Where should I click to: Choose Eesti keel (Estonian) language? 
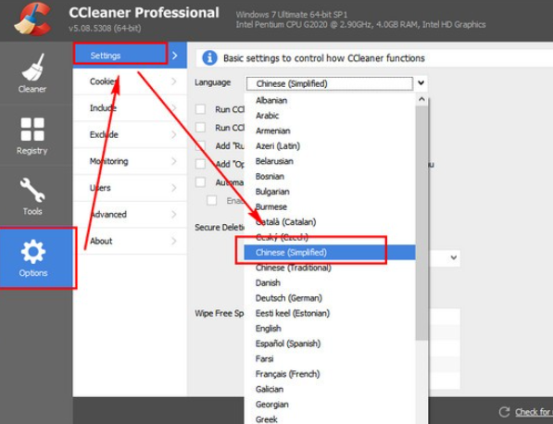[330, 313]
